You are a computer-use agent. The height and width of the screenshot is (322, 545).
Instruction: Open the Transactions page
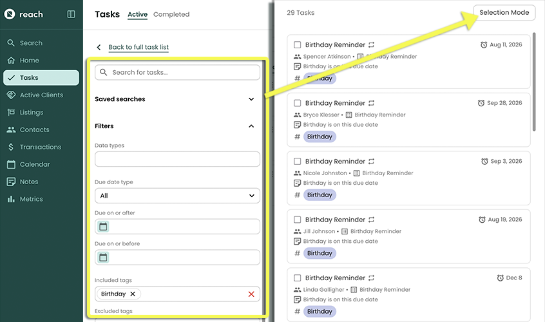pyautogui.click(x=40, y=147)
